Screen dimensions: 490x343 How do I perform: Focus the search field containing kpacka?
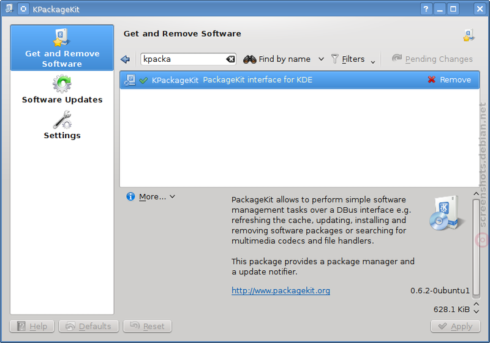click(188, 59)
